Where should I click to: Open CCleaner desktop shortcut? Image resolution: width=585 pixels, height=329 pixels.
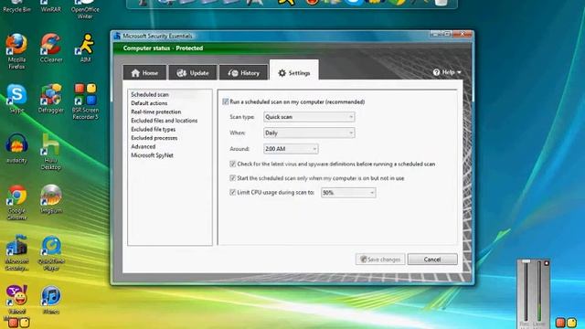(x=51, y=48)
